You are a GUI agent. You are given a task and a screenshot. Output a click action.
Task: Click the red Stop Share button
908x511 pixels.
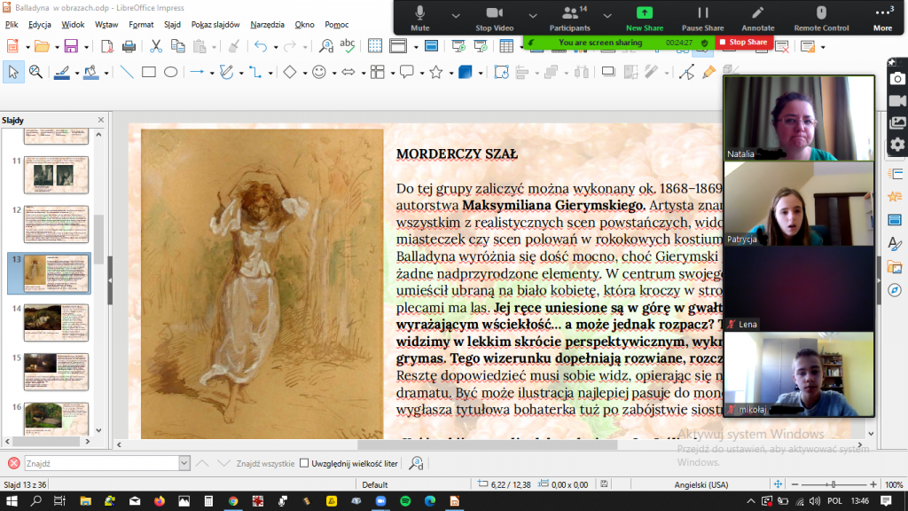[x=743, y=42]
